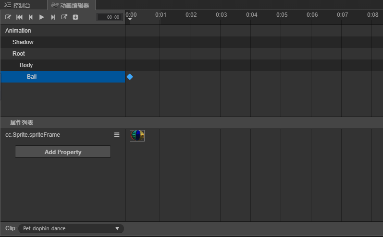Play the animation clip
Screen dimensions: 383x237
[42, 17]
